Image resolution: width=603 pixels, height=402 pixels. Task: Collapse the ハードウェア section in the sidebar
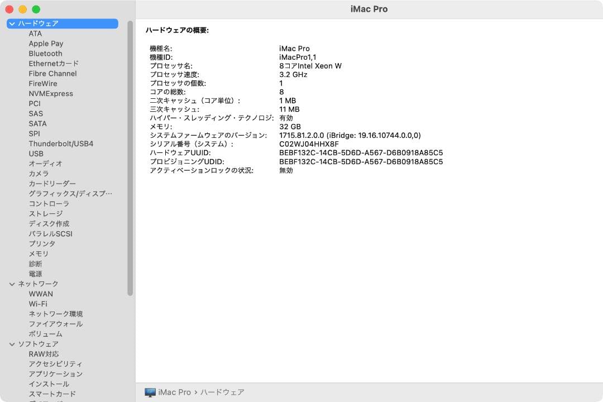pos(12,23)
